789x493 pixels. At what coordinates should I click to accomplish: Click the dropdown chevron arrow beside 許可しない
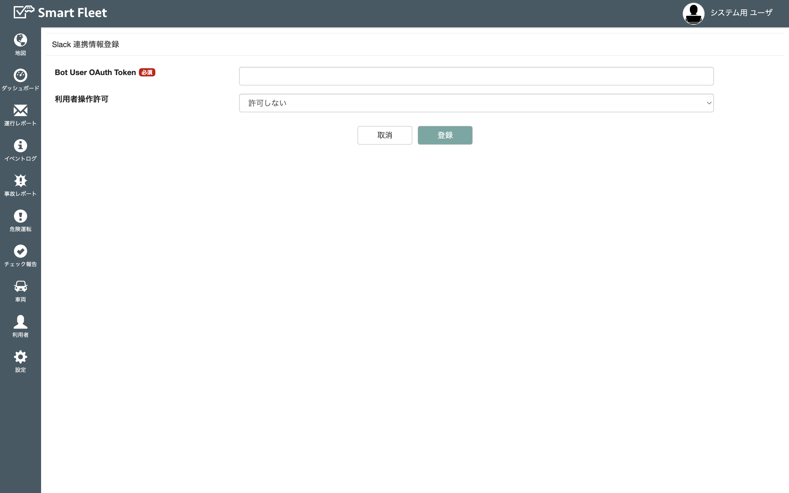[709, 103]
